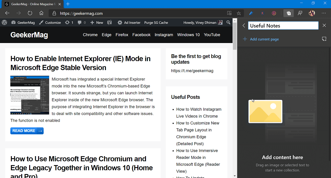Open the Settings and more ellipsis menu
331x178 pixels.
tap(324, 13)
